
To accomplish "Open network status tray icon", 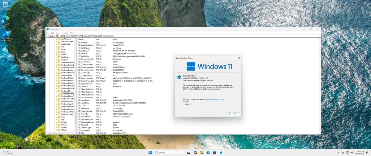I will (347, 153).
